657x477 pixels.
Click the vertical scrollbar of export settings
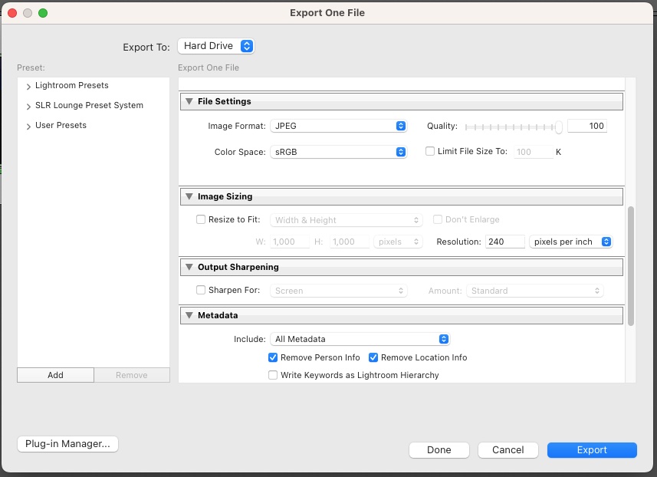pyautogui.click(x=631, y=266)
